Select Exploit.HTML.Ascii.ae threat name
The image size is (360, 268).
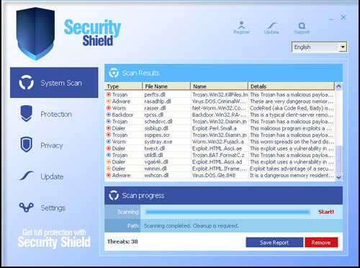[217, 148]
